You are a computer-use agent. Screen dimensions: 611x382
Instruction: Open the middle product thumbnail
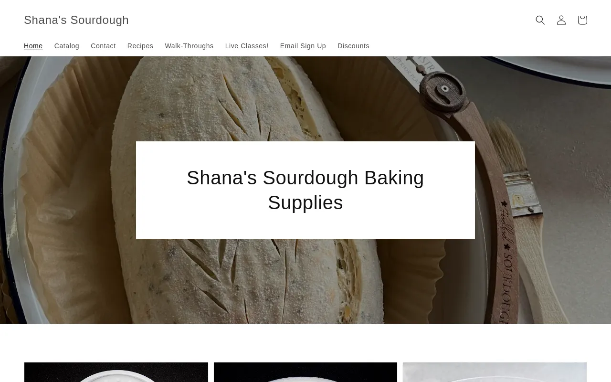[305, 372]
